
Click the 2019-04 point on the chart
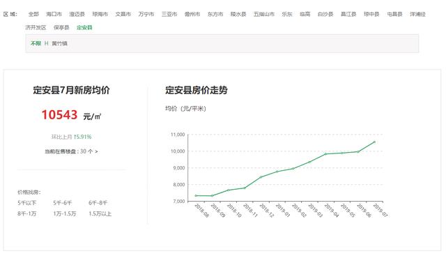325,154
